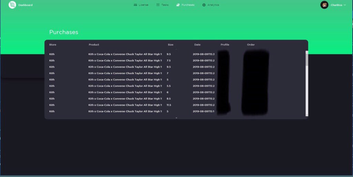
Task: Open the Analytics info icon
Action: (x=204, y=5)
